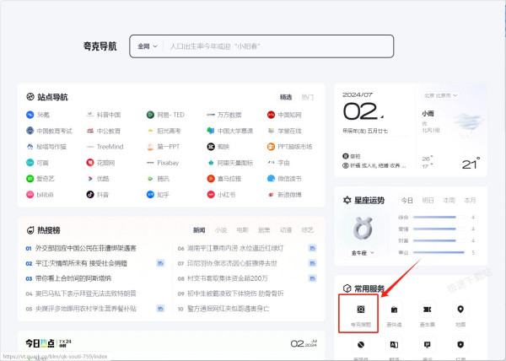Image resolution: width=506 pixels, height=361 pixels.
Task: Select the 动漫 hot search tab
Action: pos(286,230)
